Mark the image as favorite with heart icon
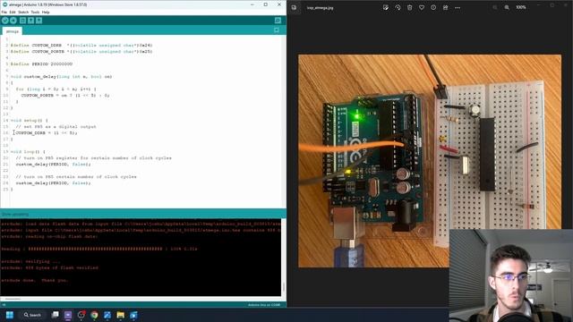Screen dimensions: 573x322 coord(422,7)
